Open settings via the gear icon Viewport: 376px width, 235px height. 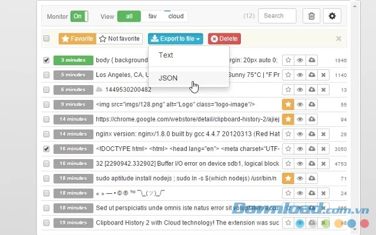click(332, 16)
